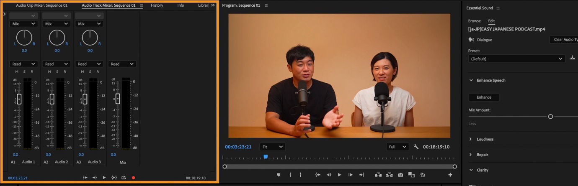The image size is (578, 186).
Task: Click the red Record button in mixer
Action: tap(134, 178)
